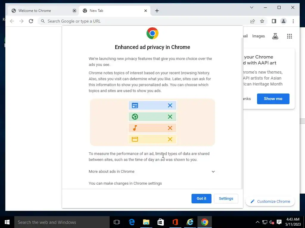The height and width of the screenshot is (228, 305).
Task: Click the share this page icon
Action: (253, 21)
